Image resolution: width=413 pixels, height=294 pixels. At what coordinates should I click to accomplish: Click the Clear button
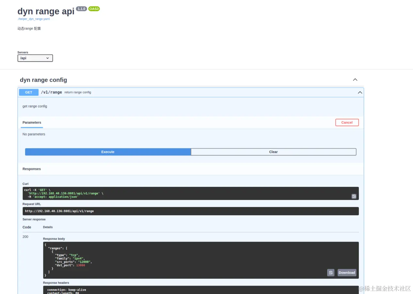pyautogui.click(x=273, y=152)
